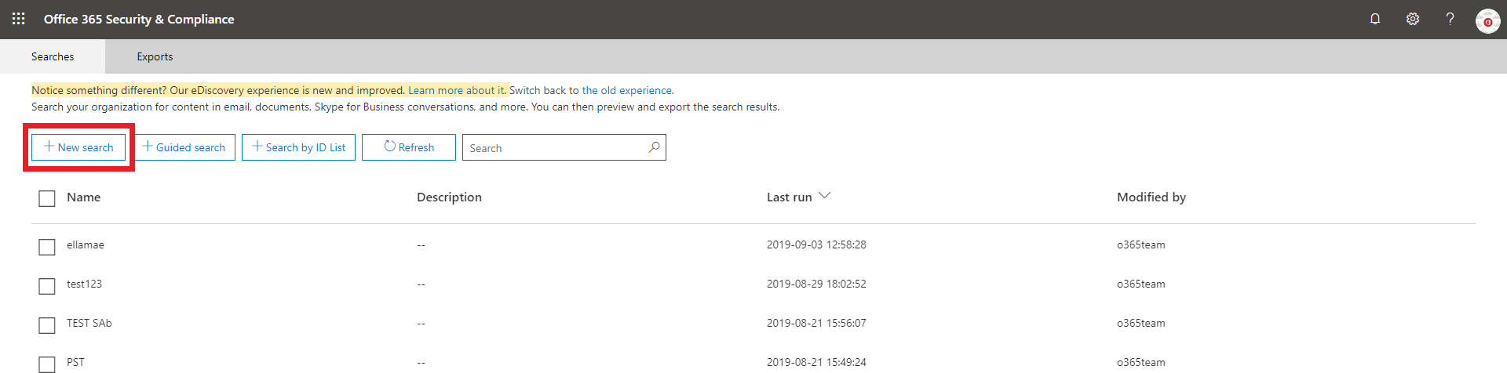Switch to the Exports tab
The height and width of the screenshot is (373, 1507).
[155, 56]
